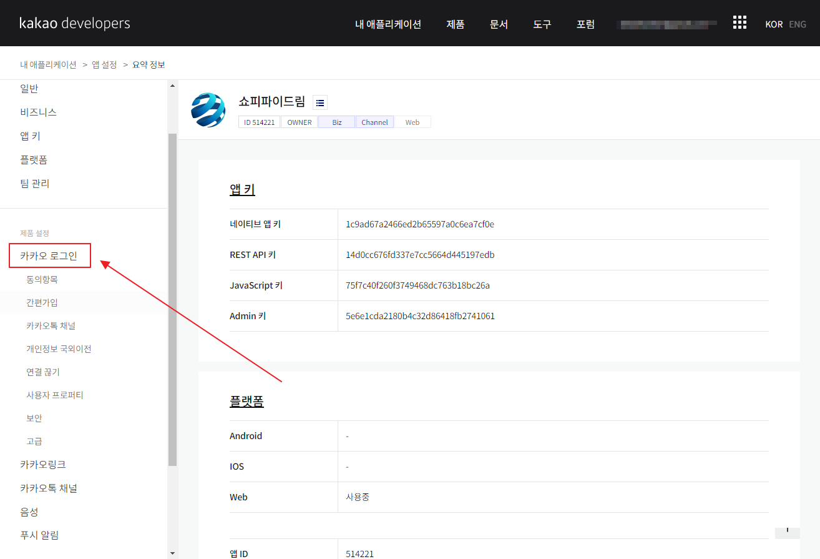Open 개인정보 국외이전 submenu item
Image resolution: width=820 pixels, height=559 pixels.
pos(59,349)
